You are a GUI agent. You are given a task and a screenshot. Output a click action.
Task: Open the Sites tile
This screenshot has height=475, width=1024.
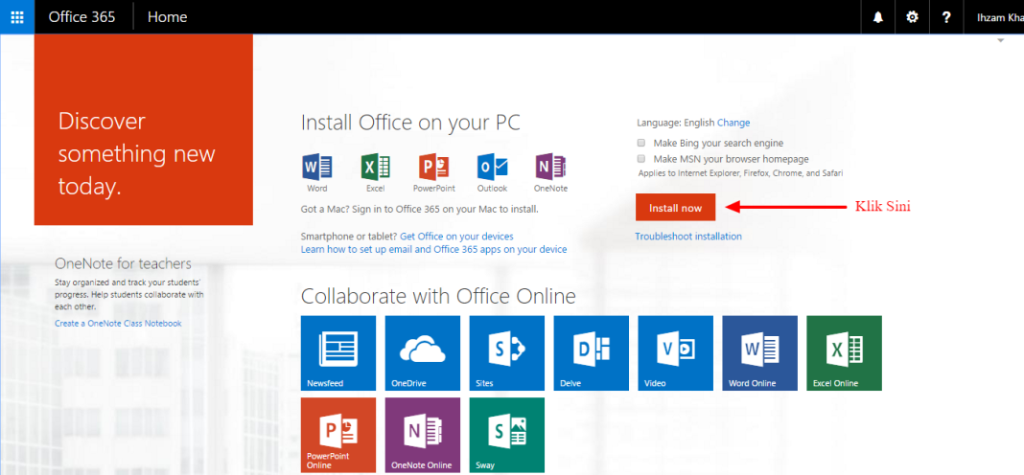click(507, 353)
